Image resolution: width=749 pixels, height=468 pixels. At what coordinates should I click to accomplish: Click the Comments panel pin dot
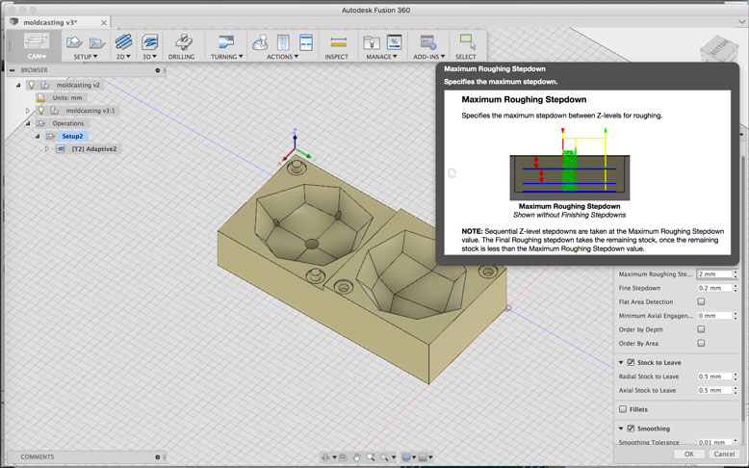158,457
